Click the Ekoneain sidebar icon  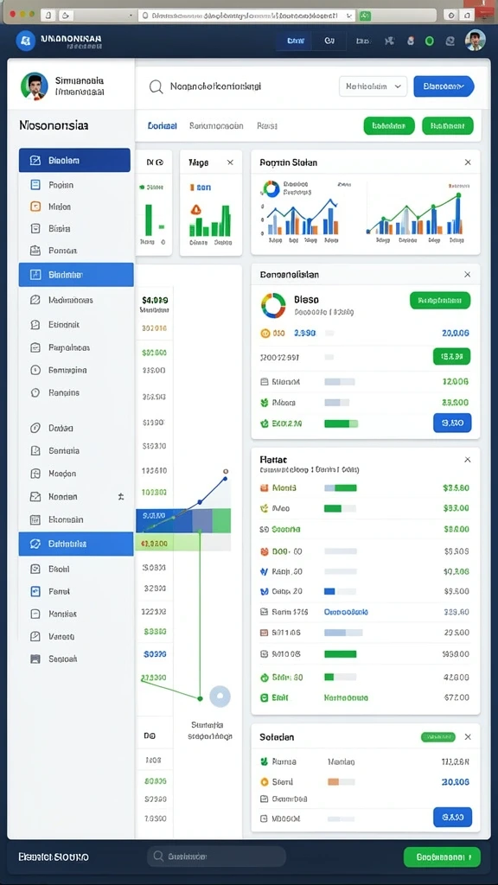(35, 519)
